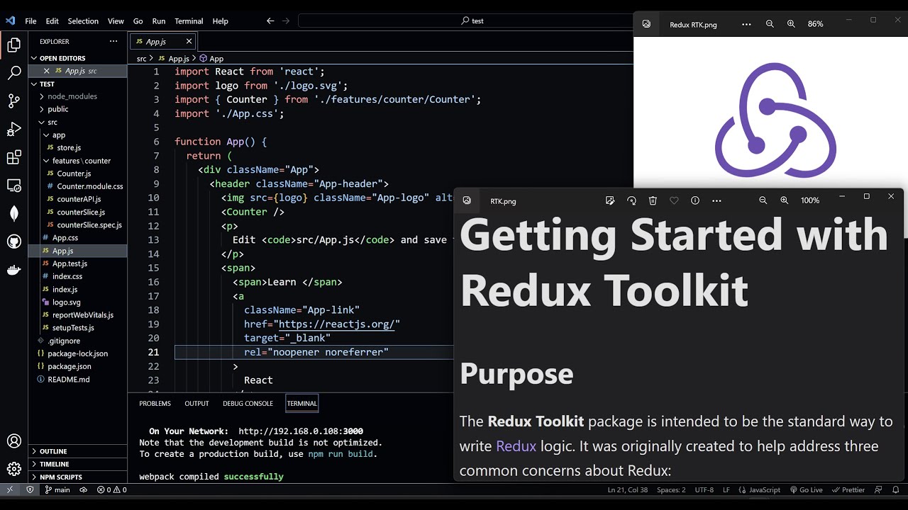Click the Redux link in the RTK.png image
The width and height of the screenshot is (908, 510).
coord(516,446)
